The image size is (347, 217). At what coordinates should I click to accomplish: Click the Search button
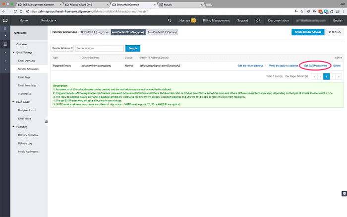[133, 48]
